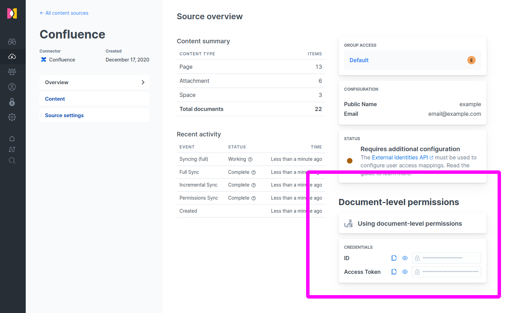The width and height of the screenshot is (512, 313).
Task: Switch to the Content tab
Action: coord(55,99)
